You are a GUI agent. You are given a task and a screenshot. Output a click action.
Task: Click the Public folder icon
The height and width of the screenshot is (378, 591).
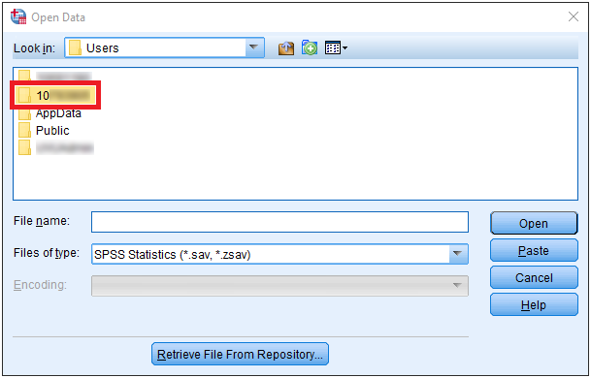[x=24, y=130]
